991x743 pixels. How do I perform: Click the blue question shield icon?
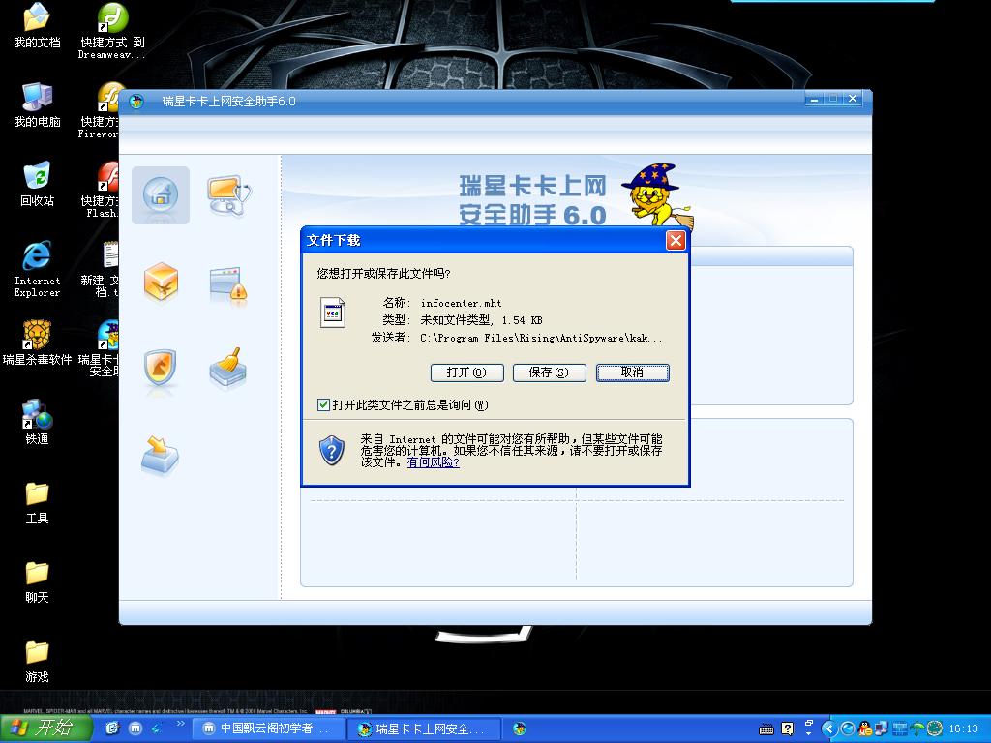pos(332,450)
